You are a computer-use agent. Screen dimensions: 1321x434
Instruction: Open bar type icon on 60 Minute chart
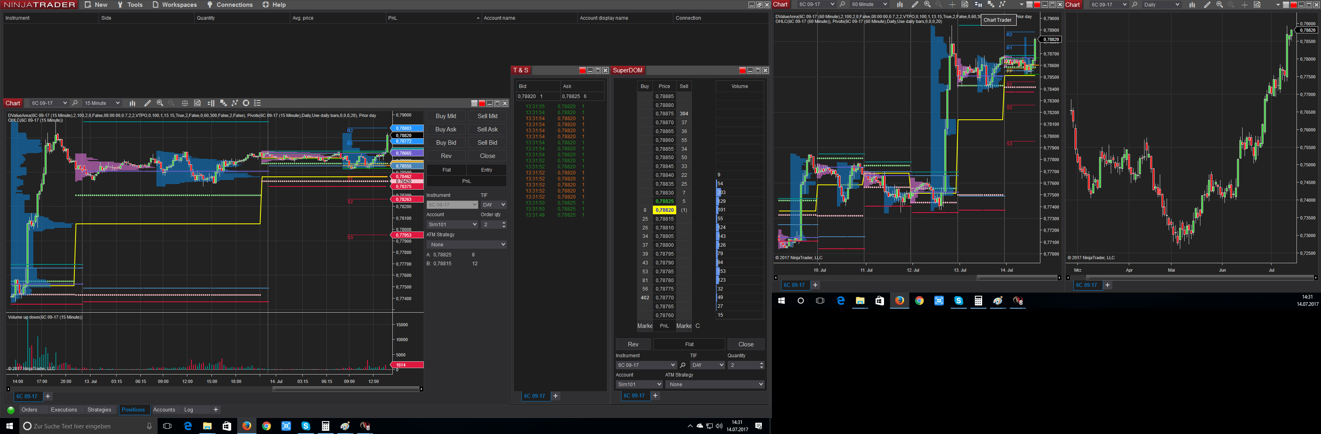[x=899, y=4]
